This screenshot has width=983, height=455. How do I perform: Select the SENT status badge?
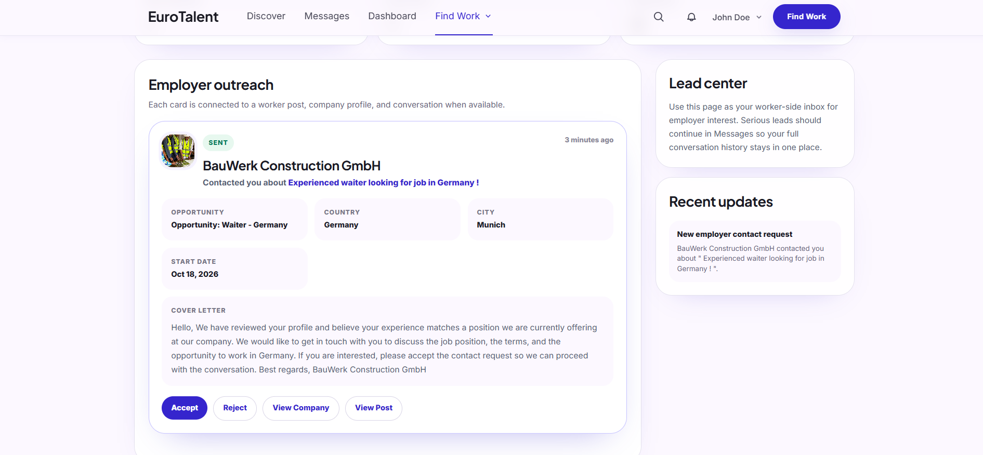click(218, 143)
